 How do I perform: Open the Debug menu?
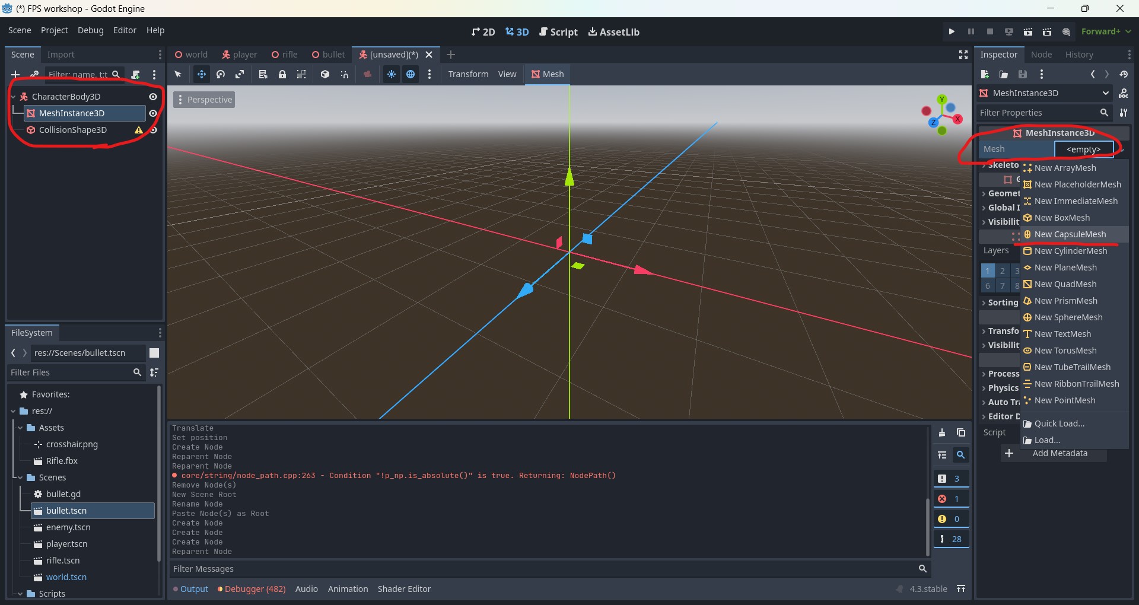coord(90,30)
